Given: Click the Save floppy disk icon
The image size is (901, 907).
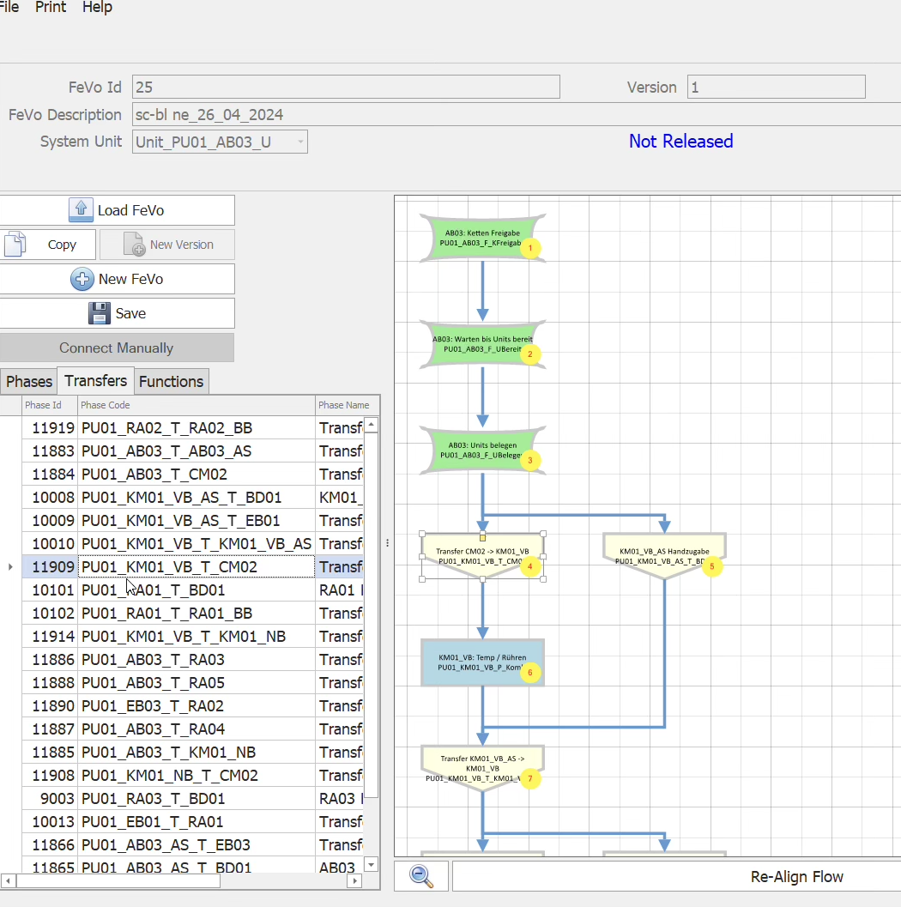Looking at the screenshot, I should pyautogui.click(x=100, y=313).
